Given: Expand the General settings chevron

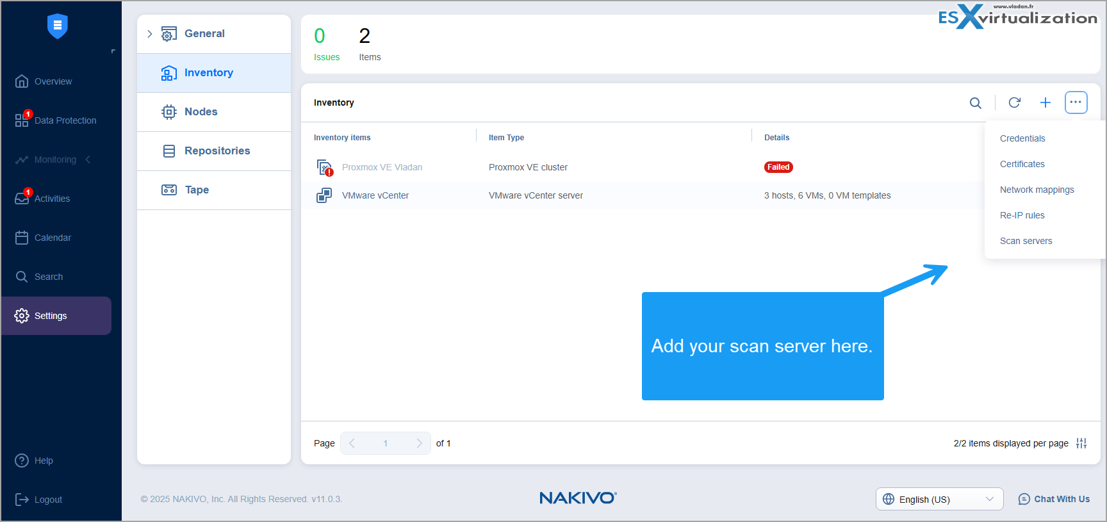Looking at the screenshot, I should (150, 34).
